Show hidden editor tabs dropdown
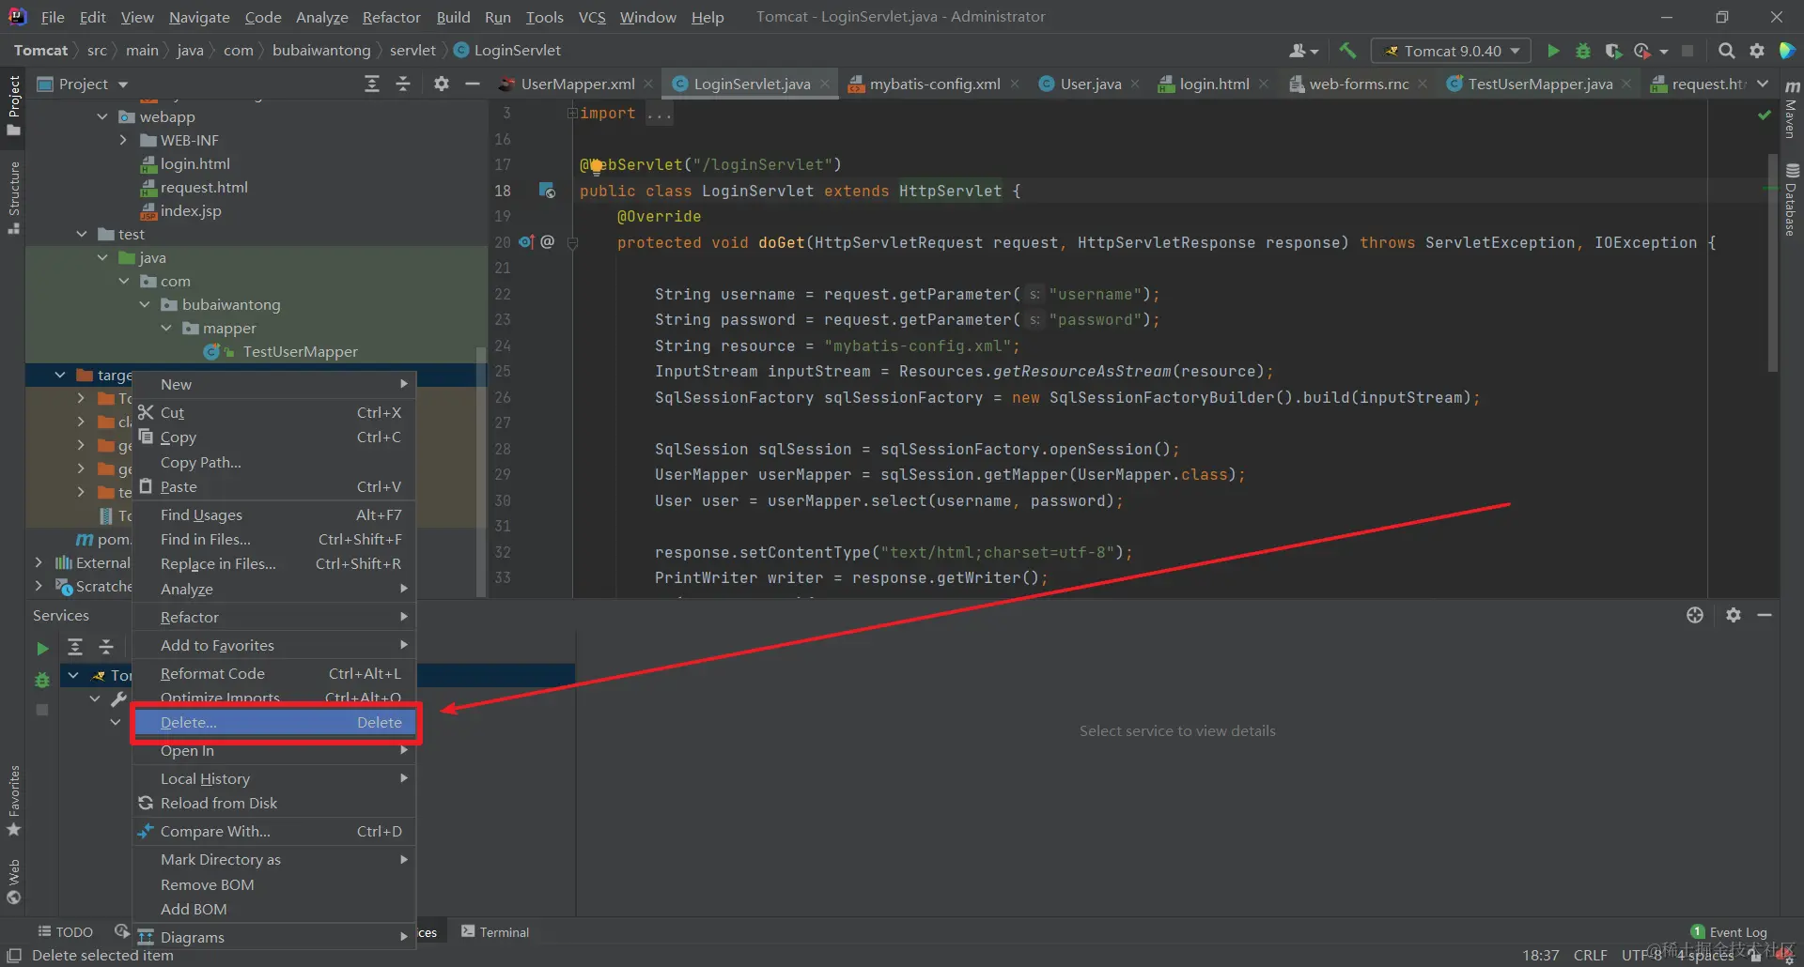The height and width of the screenshot is (967, 1804). (x=1763, y=84)
